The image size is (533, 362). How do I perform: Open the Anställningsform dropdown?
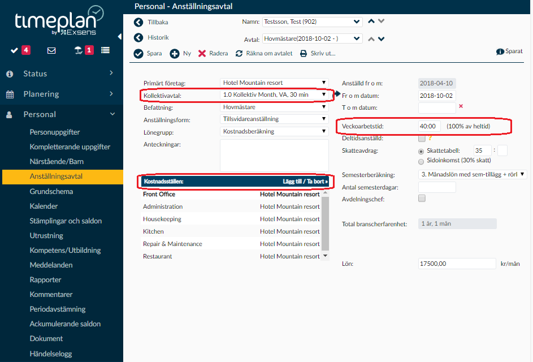(274, 119)
